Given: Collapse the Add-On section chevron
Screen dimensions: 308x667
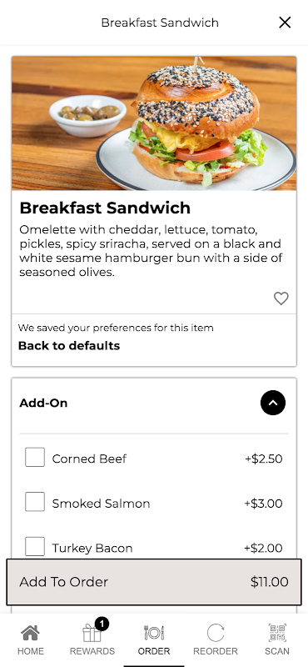Looking at the screenshot, I should coord(273,403).
